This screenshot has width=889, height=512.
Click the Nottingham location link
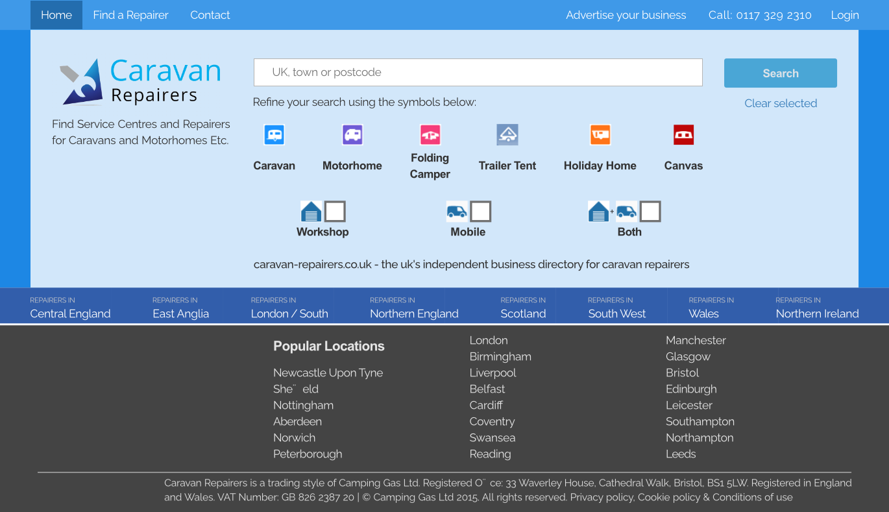[303, 405]
